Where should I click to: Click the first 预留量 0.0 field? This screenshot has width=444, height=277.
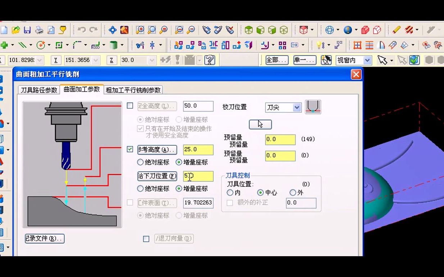tap(280, 139)
